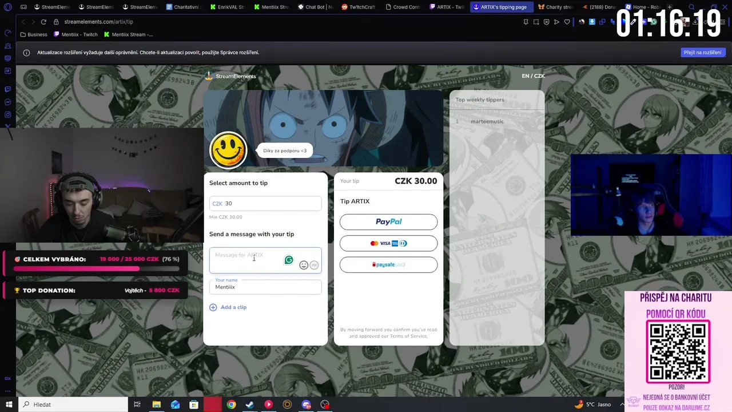The height and width of the screenshot is (412, 732).
Task: Open sidebar three-dots settings
Action: click(8, 392)
